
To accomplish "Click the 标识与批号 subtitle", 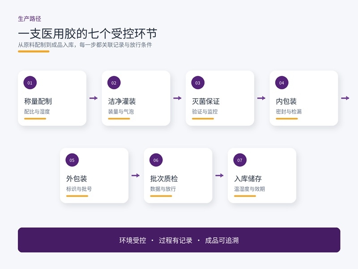I will click(79, 189).
